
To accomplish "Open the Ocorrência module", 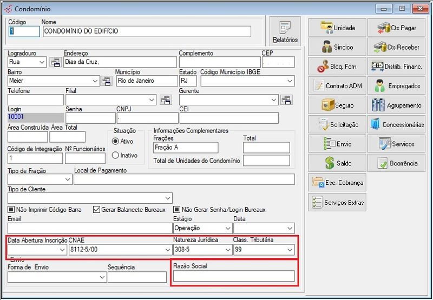I will pos(396,163).
